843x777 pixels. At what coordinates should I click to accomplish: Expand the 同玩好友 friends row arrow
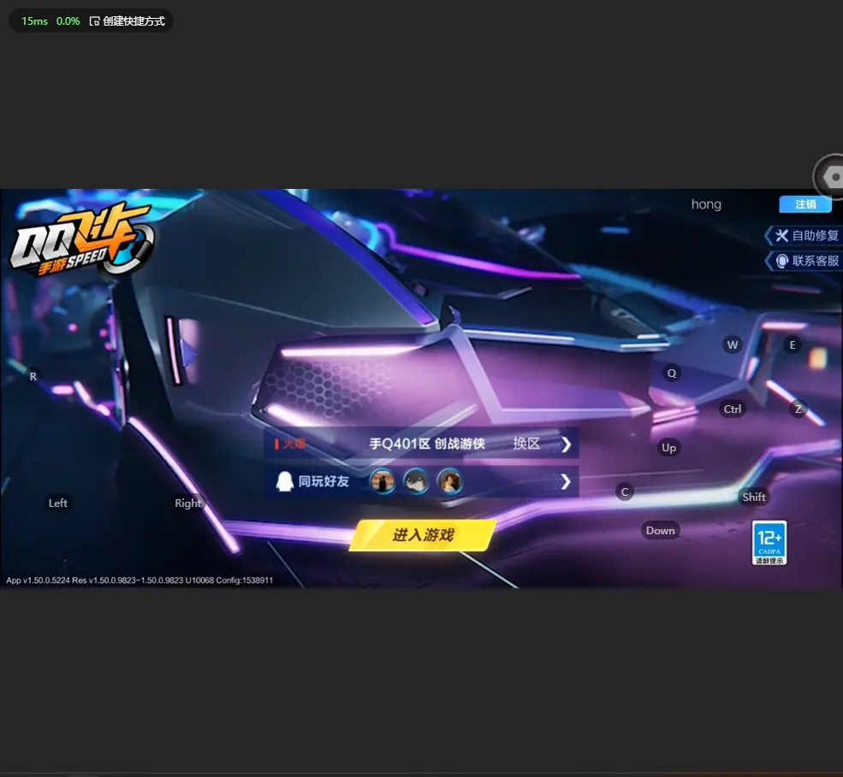point(565,481)
